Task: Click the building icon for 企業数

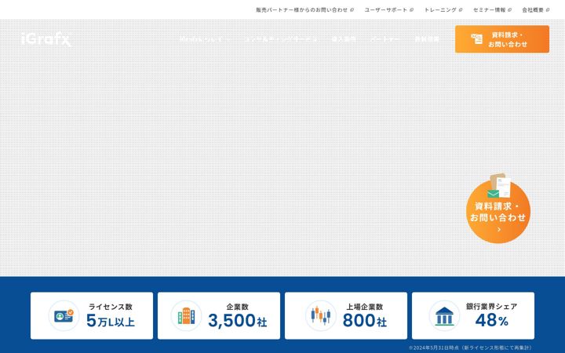Action: (186, 316)
